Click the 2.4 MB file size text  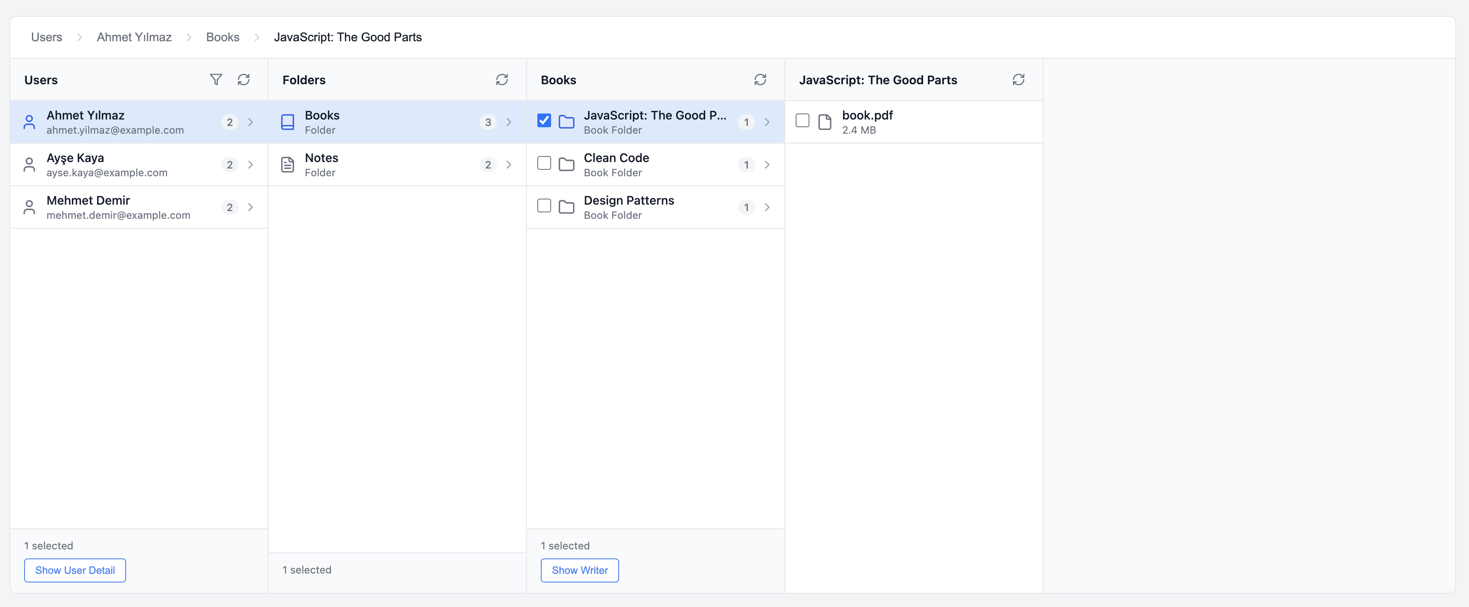(859, 130)
